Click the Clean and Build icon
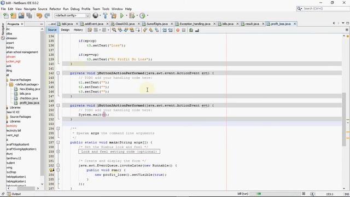350x197 pixels. click(113, 16)
